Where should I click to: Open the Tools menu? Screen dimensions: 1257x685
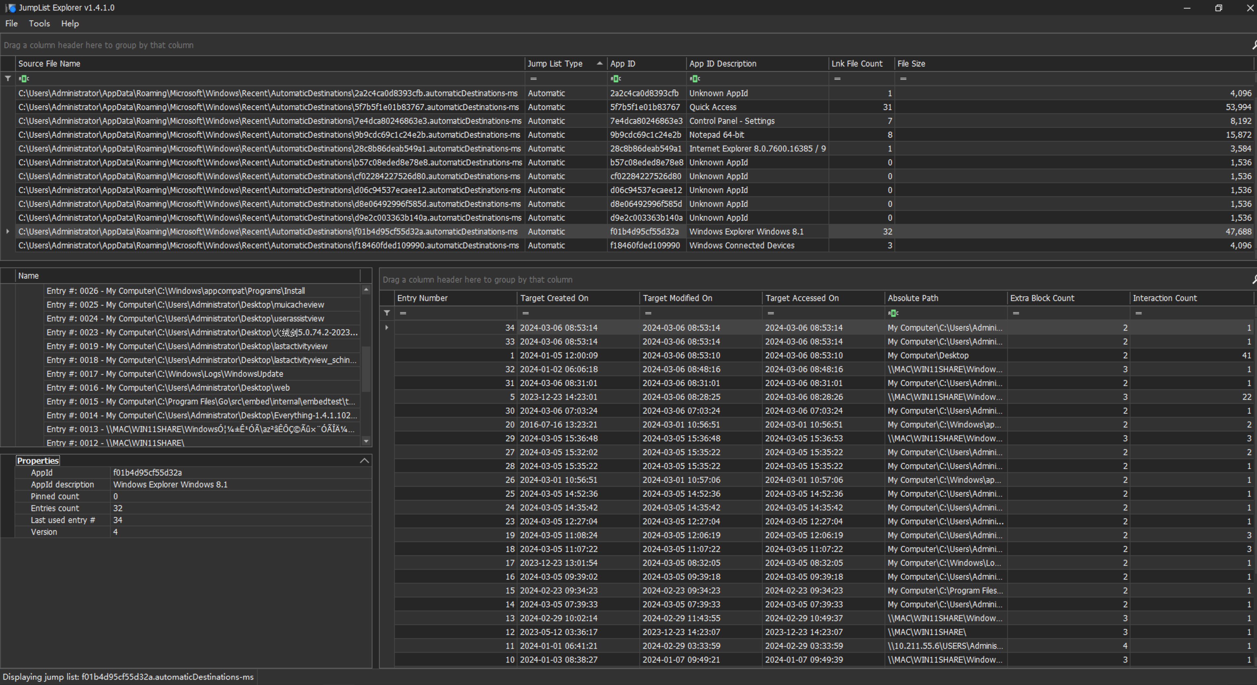pyautogui.click(x=39, y=23)
